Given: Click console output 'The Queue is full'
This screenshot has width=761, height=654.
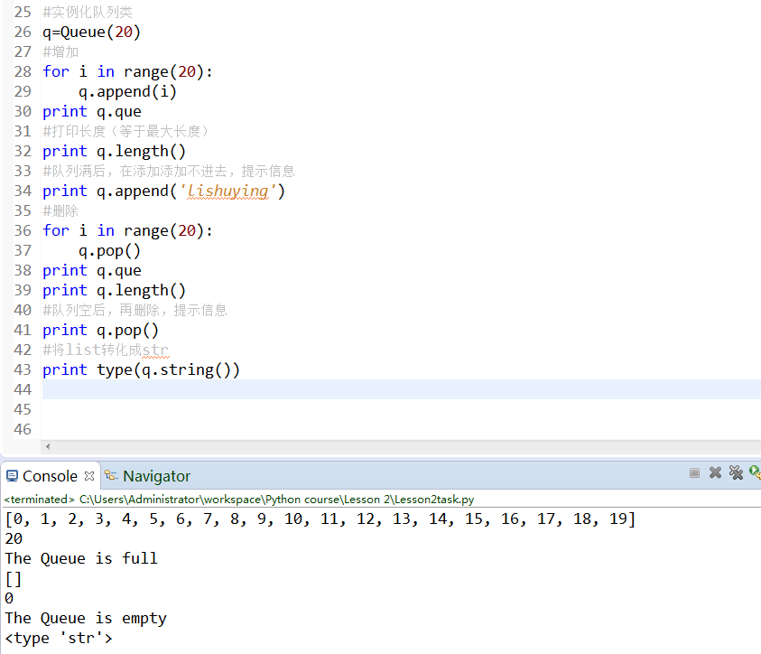Looking at the screenshot, I should click(x=81, y=559).
